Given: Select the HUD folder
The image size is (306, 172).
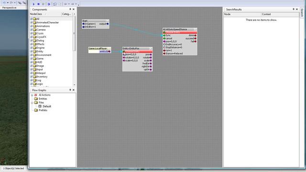Looking at the screenshot, I should pos(39,62).
